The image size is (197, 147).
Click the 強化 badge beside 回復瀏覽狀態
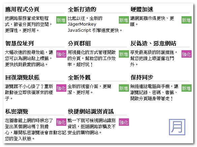click(61, 88)
